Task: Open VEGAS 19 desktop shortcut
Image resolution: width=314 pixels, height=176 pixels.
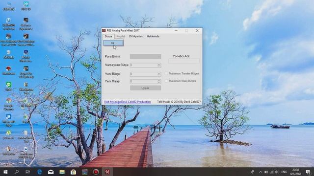Action: 26,6
